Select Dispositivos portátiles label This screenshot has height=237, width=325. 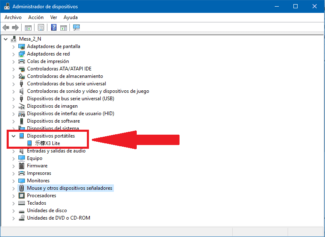point(51,136)
